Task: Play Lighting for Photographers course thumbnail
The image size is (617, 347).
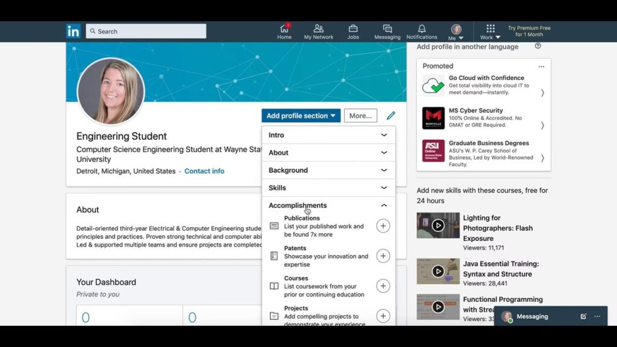Action: click(438, 225)
